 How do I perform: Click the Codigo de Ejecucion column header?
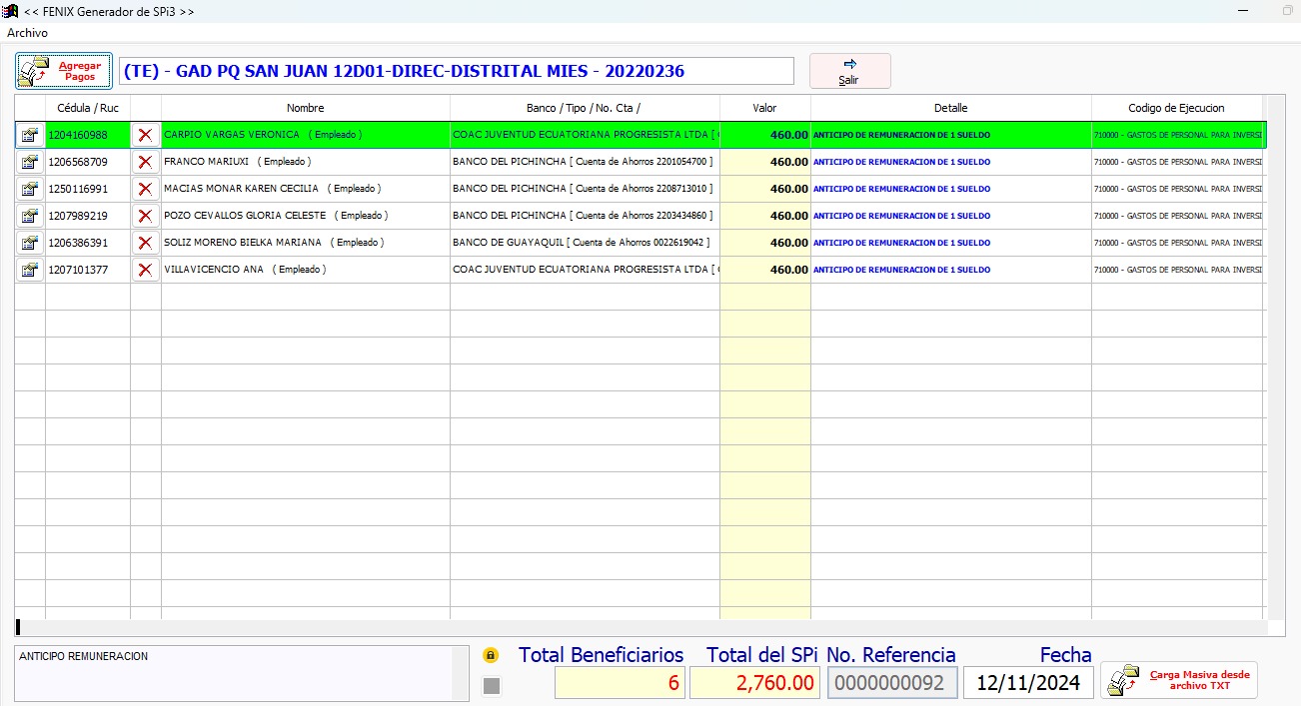[x=1176, y=108]
